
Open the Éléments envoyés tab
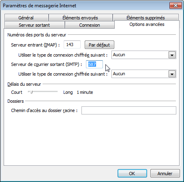point(81,18)
